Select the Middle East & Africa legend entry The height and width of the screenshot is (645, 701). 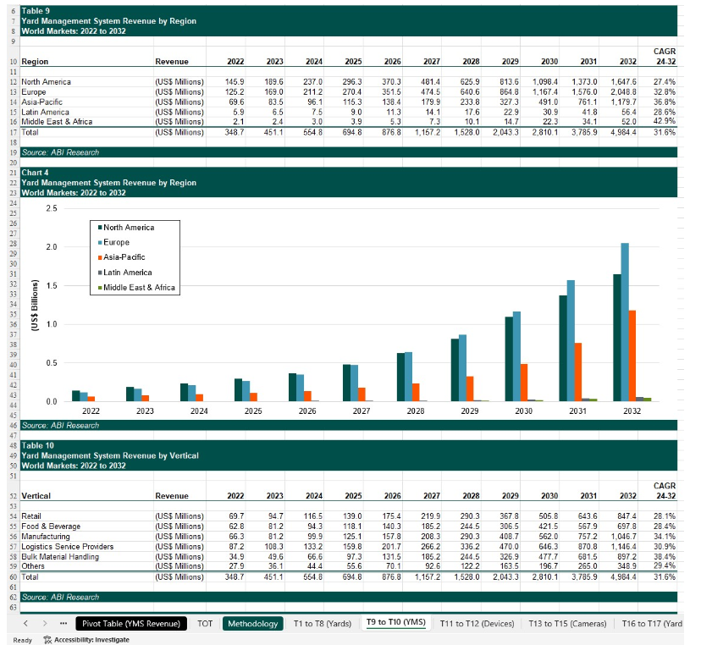[x=140, y=288]
